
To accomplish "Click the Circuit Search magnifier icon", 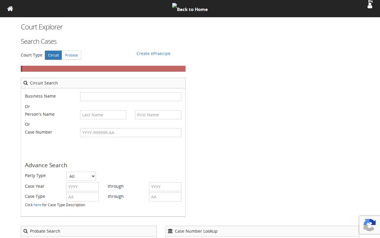I will (26, 83).
